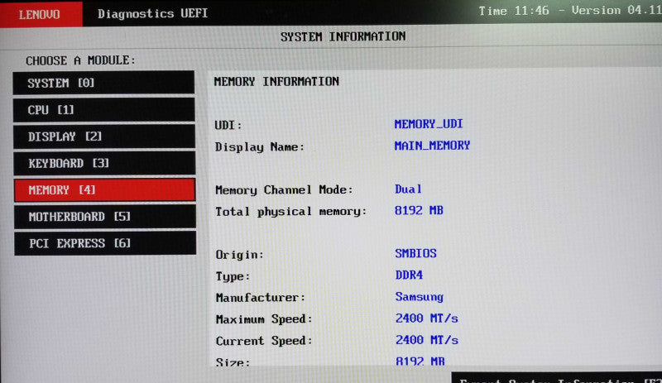Click the CHOOSE A MODULE label

pos(80,61)
